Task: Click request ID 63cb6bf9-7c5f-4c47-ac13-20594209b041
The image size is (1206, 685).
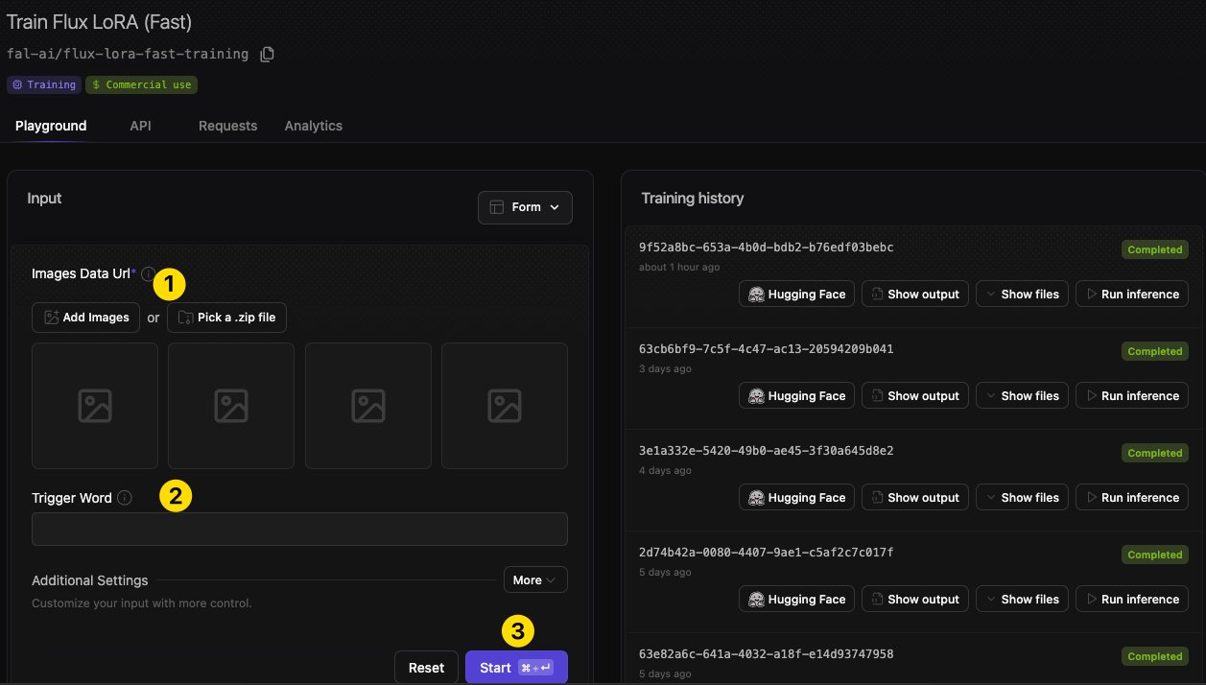Action: pos(766,349)
